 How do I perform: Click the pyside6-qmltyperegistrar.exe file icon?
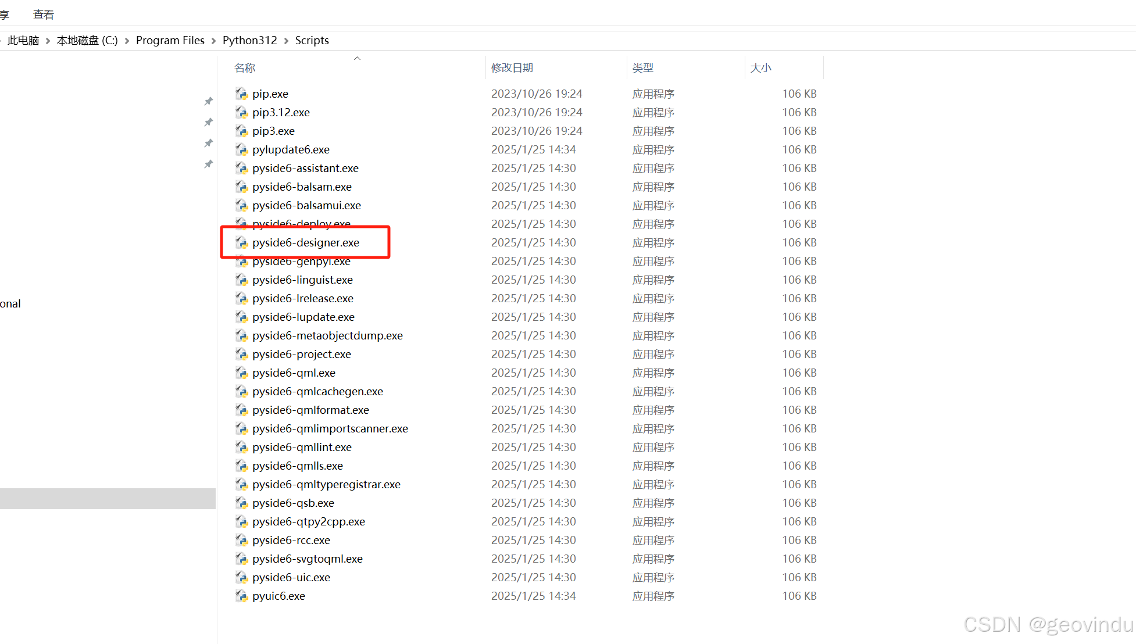(241, 484)
